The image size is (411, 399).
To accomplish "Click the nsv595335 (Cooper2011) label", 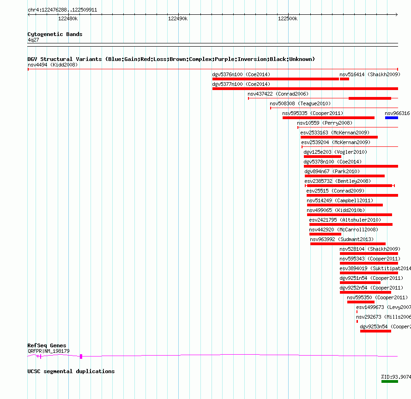I will point(313,113).
